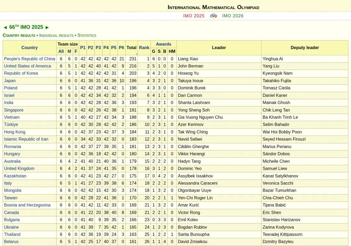The image size is (351, 246).
Task: Sort by female team size F header
Action: (76, 51)
